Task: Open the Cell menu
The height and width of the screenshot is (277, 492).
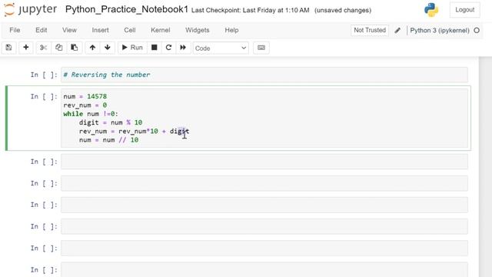Action: tap(130, 30)
